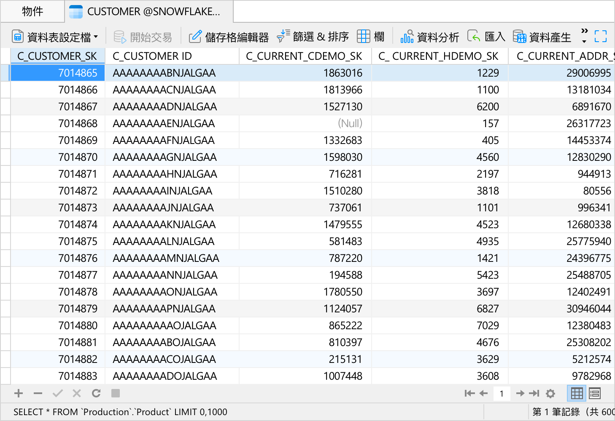The width and height of the screenshot is (615, 421).
Task: Go to the last page
Action: tap(534, 393)
